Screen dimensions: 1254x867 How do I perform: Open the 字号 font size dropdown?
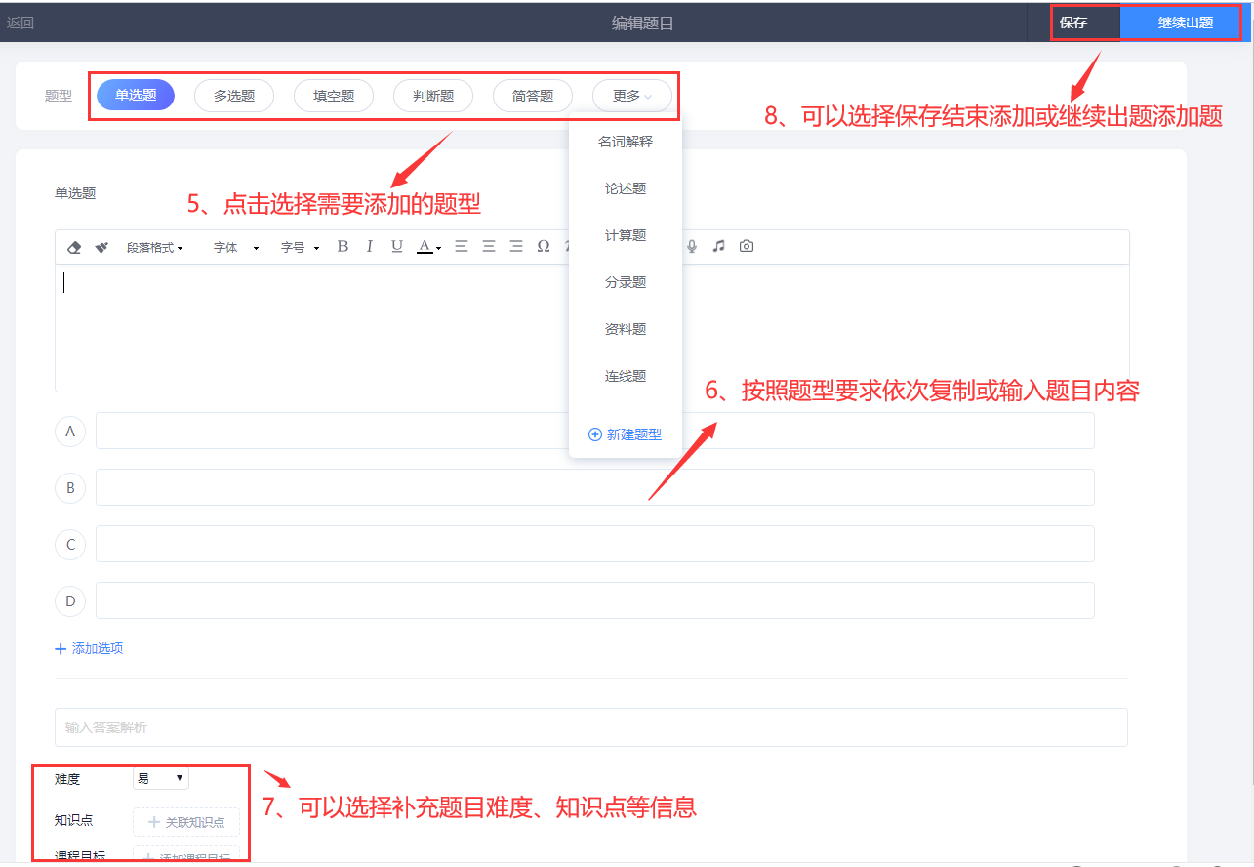tap(301, 248)
